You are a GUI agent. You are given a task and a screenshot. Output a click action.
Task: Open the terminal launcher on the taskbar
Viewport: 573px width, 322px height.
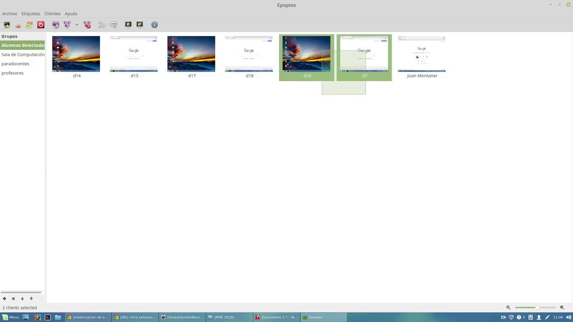47,317
